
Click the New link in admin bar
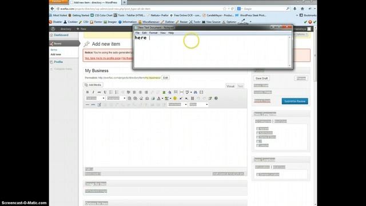click(x=81, y=29)
